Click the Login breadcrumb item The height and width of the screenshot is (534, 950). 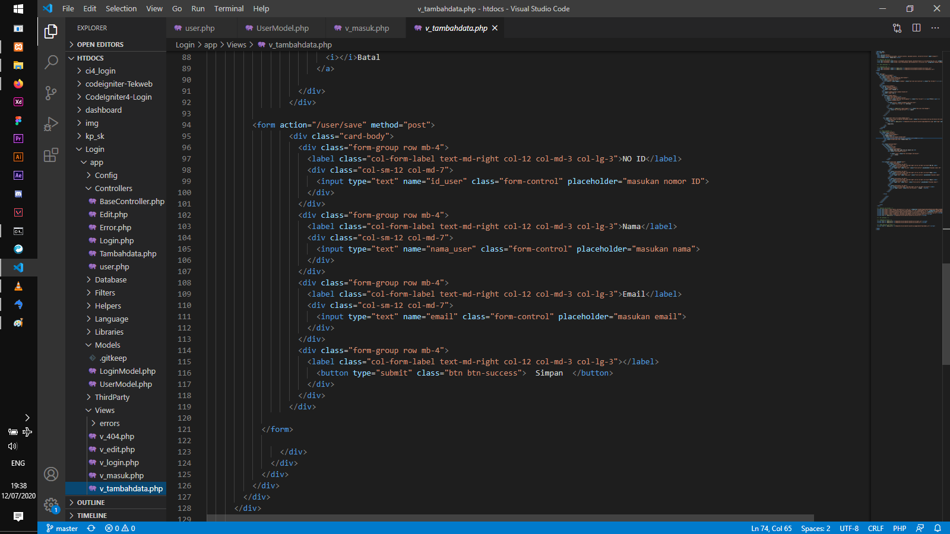pos(185,44)
